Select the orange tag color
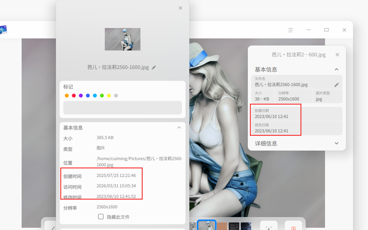368x230 pixels. point(67,96)
